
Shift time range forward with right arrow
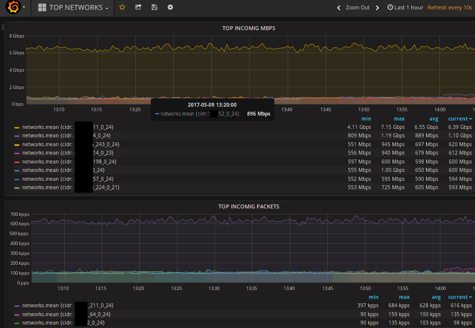point(377,8)
